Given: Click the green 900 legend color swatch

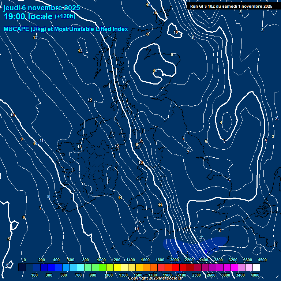Looking at the screenshot, I should 95,267.
